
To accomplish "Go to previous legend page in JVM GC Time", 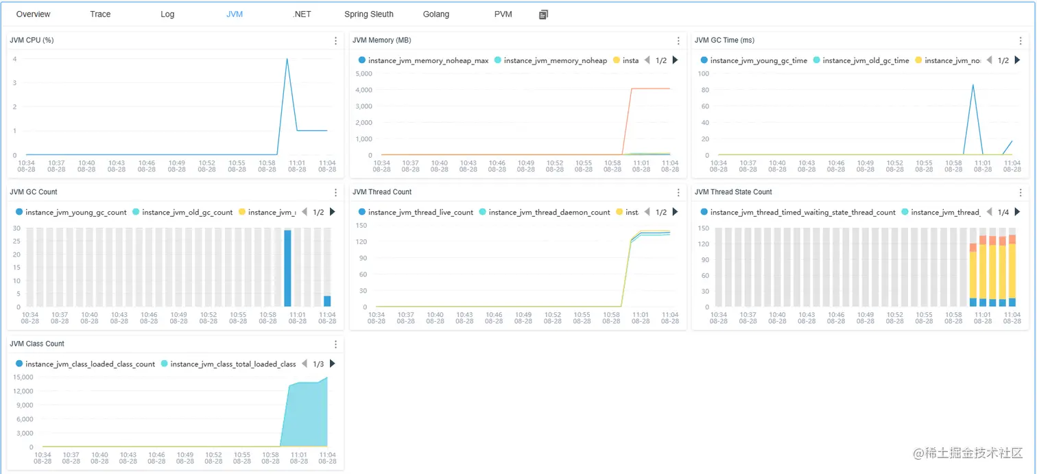I will point(989,60).
